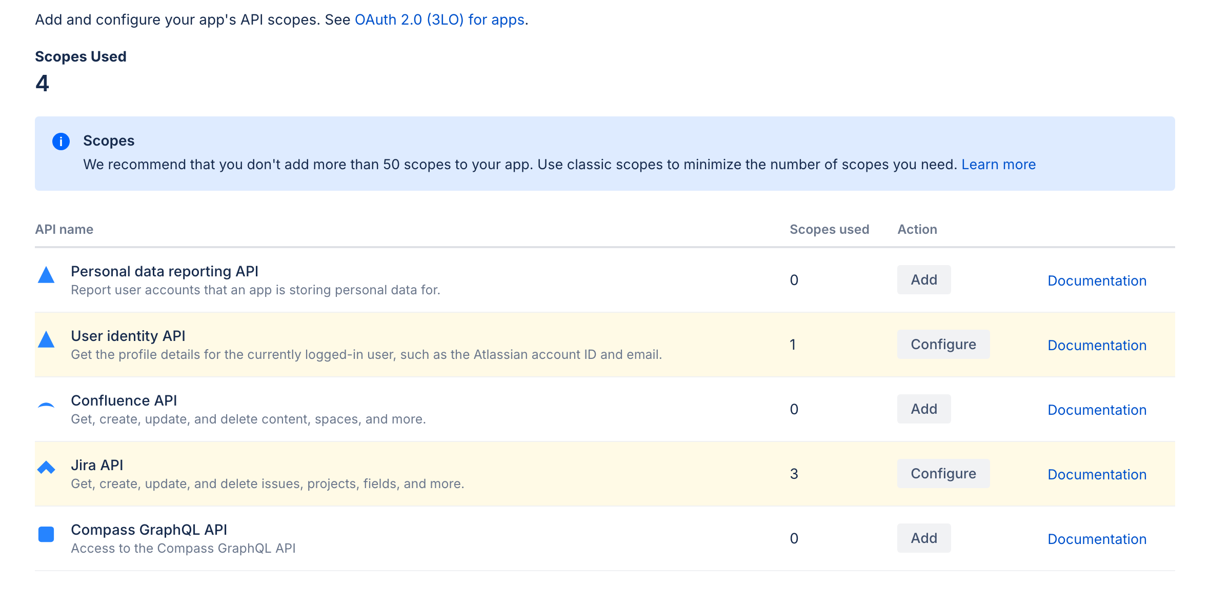The image size is (1210, 605).
Task: Open Documentation for Personal data reporting API
Action: [1097, 281]
